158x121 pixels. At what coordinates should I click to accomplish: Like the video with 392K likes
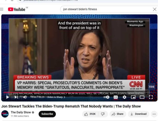pyautogui.click(x=90, y=114)
